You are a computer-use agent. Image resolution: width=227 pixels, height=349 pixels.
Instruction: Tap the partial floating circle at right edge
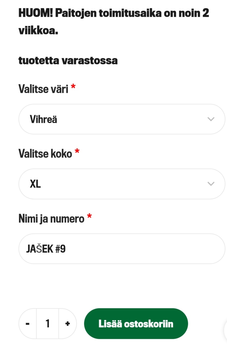(225, 330)
